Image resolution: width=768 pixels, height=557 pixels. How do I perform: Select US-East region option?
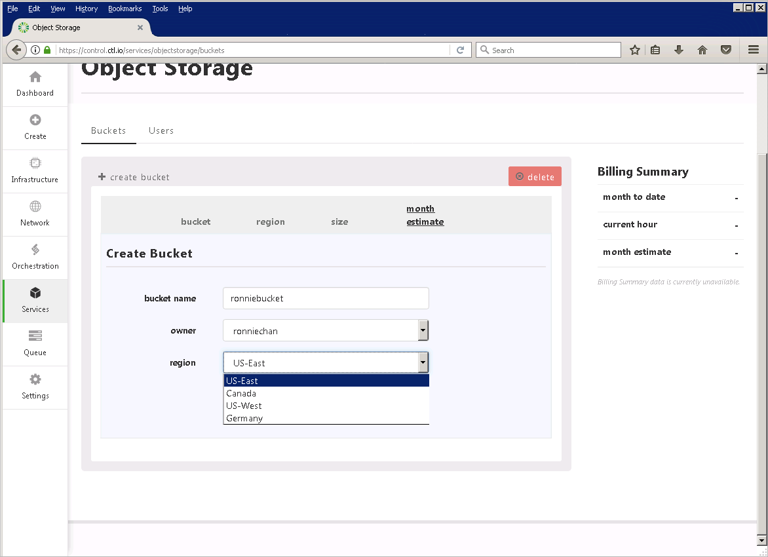pyautogui.click(x=326, y=381)
